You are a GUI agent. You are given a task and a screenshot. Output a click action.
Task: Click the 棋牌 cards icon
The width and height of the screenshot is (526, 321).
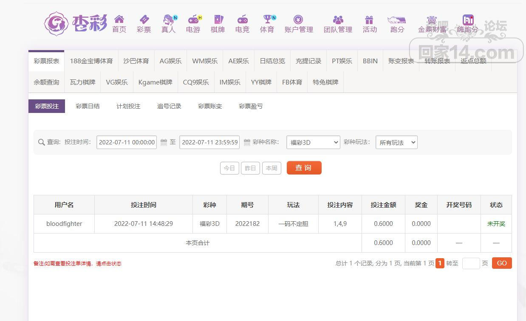[218, 20]
